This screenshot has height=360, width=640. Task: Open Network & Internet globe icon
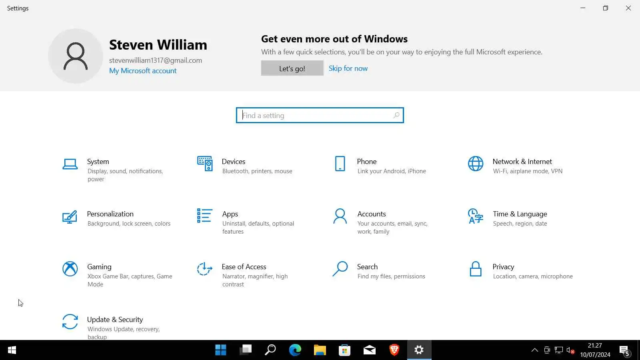click(x=476, y=164)
